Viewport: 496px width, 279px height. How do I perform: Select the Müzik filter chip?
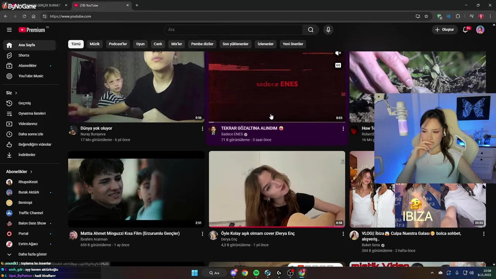point(95,44)
